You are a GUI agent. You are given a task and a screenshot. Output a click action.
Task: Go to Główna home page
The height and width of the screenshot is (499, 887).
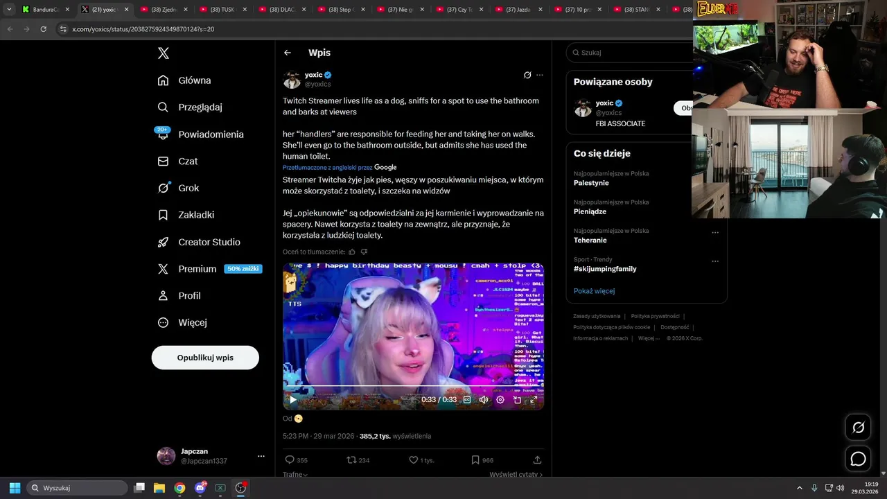(184, 80)
